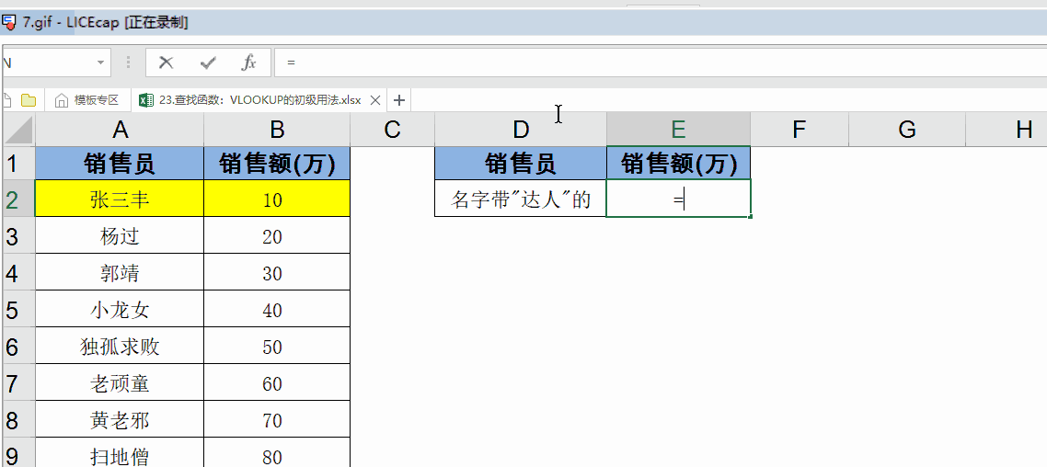Screen dimensions: 1047x467
Task: Select the 销售额(万) header in column E
Action: [x=679, y=165]
